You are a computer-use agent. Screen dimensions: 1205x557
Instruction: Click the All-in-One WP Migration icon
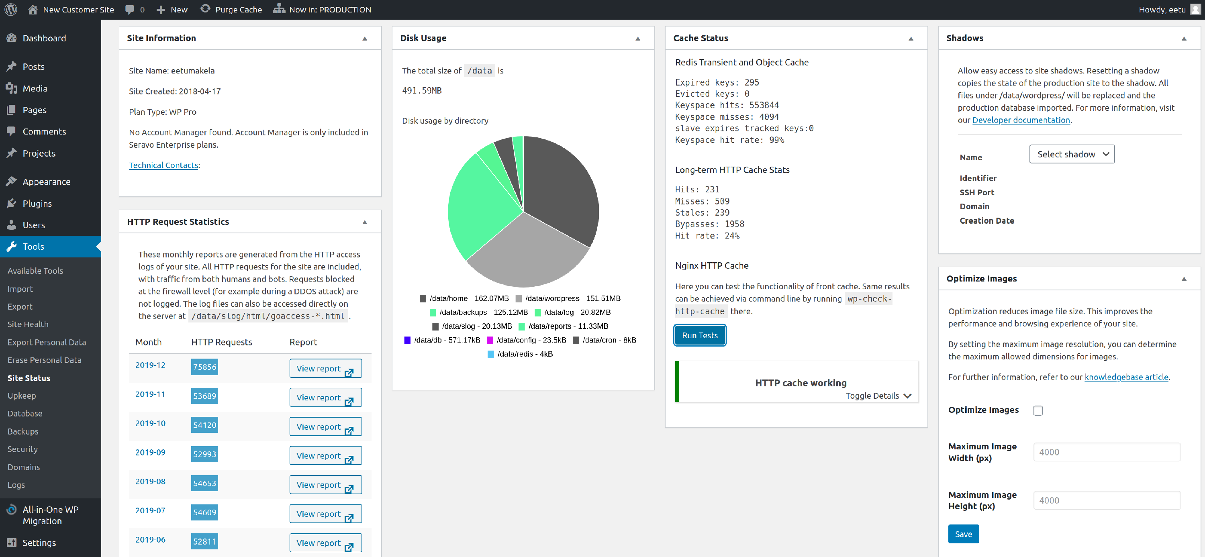click(12, 510)
